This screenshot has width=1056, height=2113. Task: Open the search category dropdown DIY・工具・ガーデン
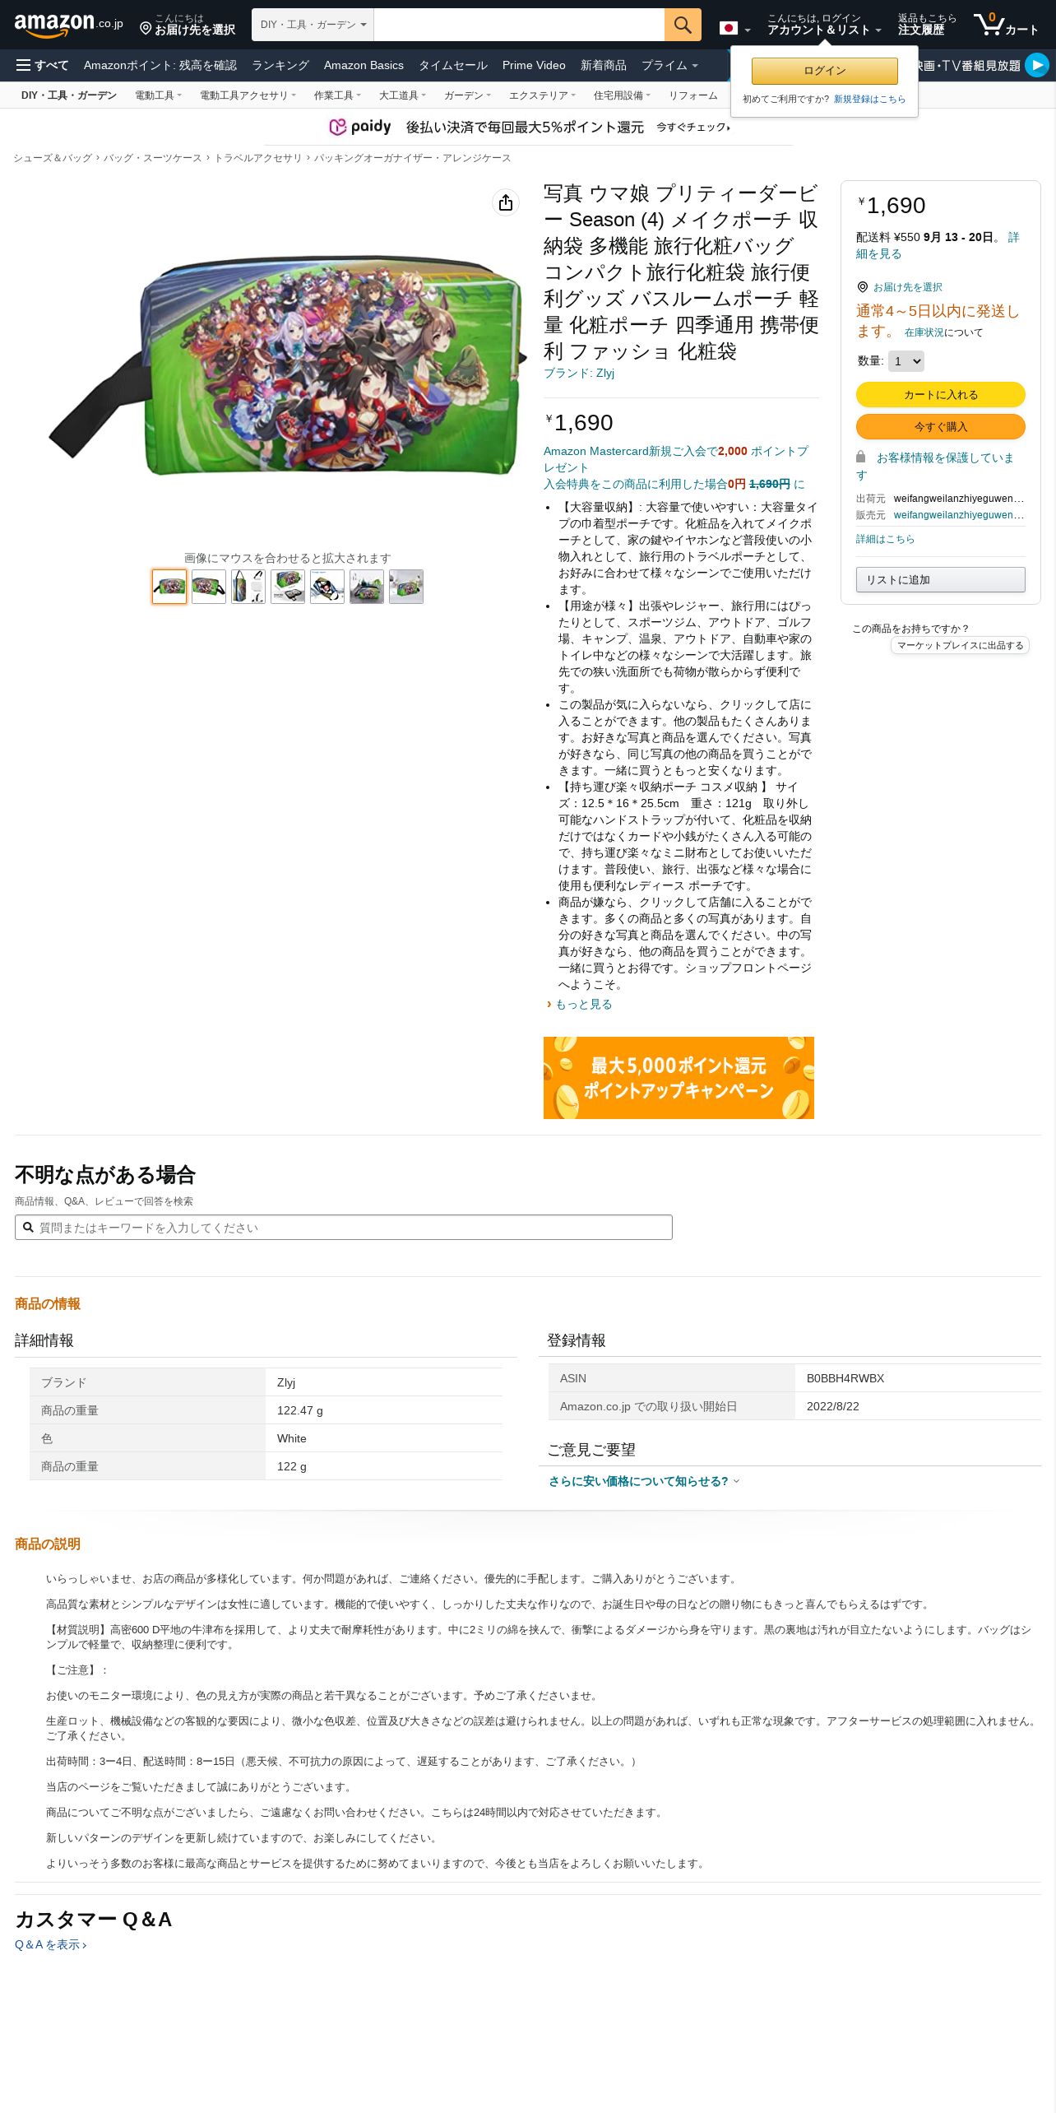click(x=313, y=25)
